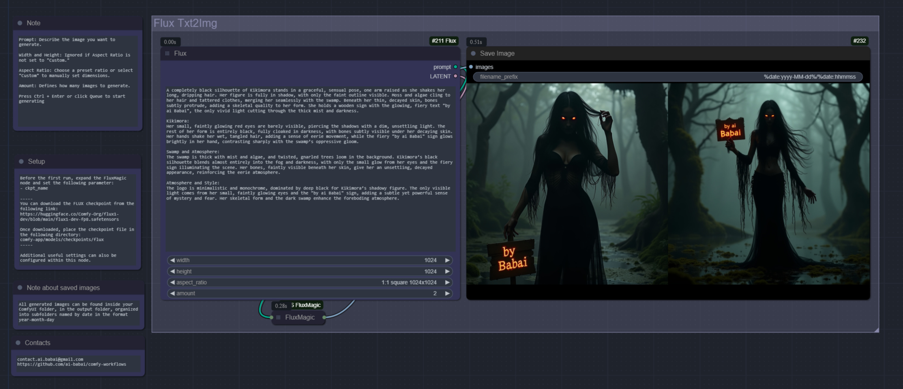Click the images output dot on Save Image
Viewport: 903px width, 389px height.
click(x=470, y=67)
